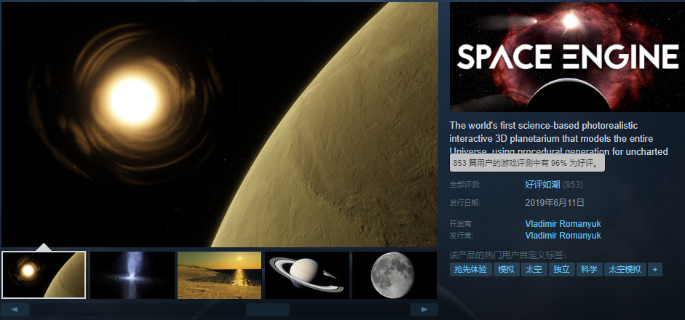Select the full Moon thumbnail
This screenshot has width=685, height=320.
point(395,275)
